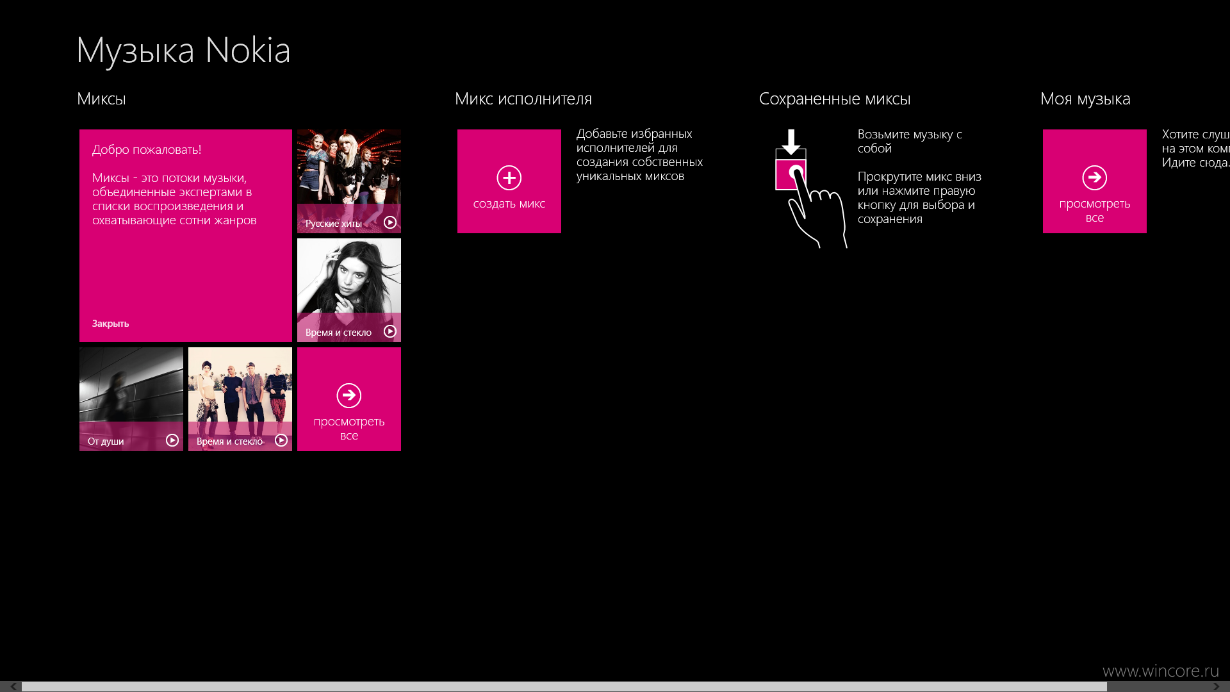Click play icon on От души tile

click(x=172, y=440)
